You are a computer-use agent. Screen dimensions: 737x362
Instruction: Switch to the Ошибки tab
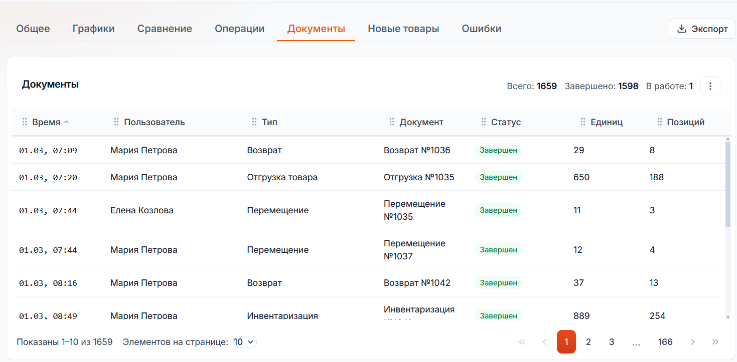[482, 29]
